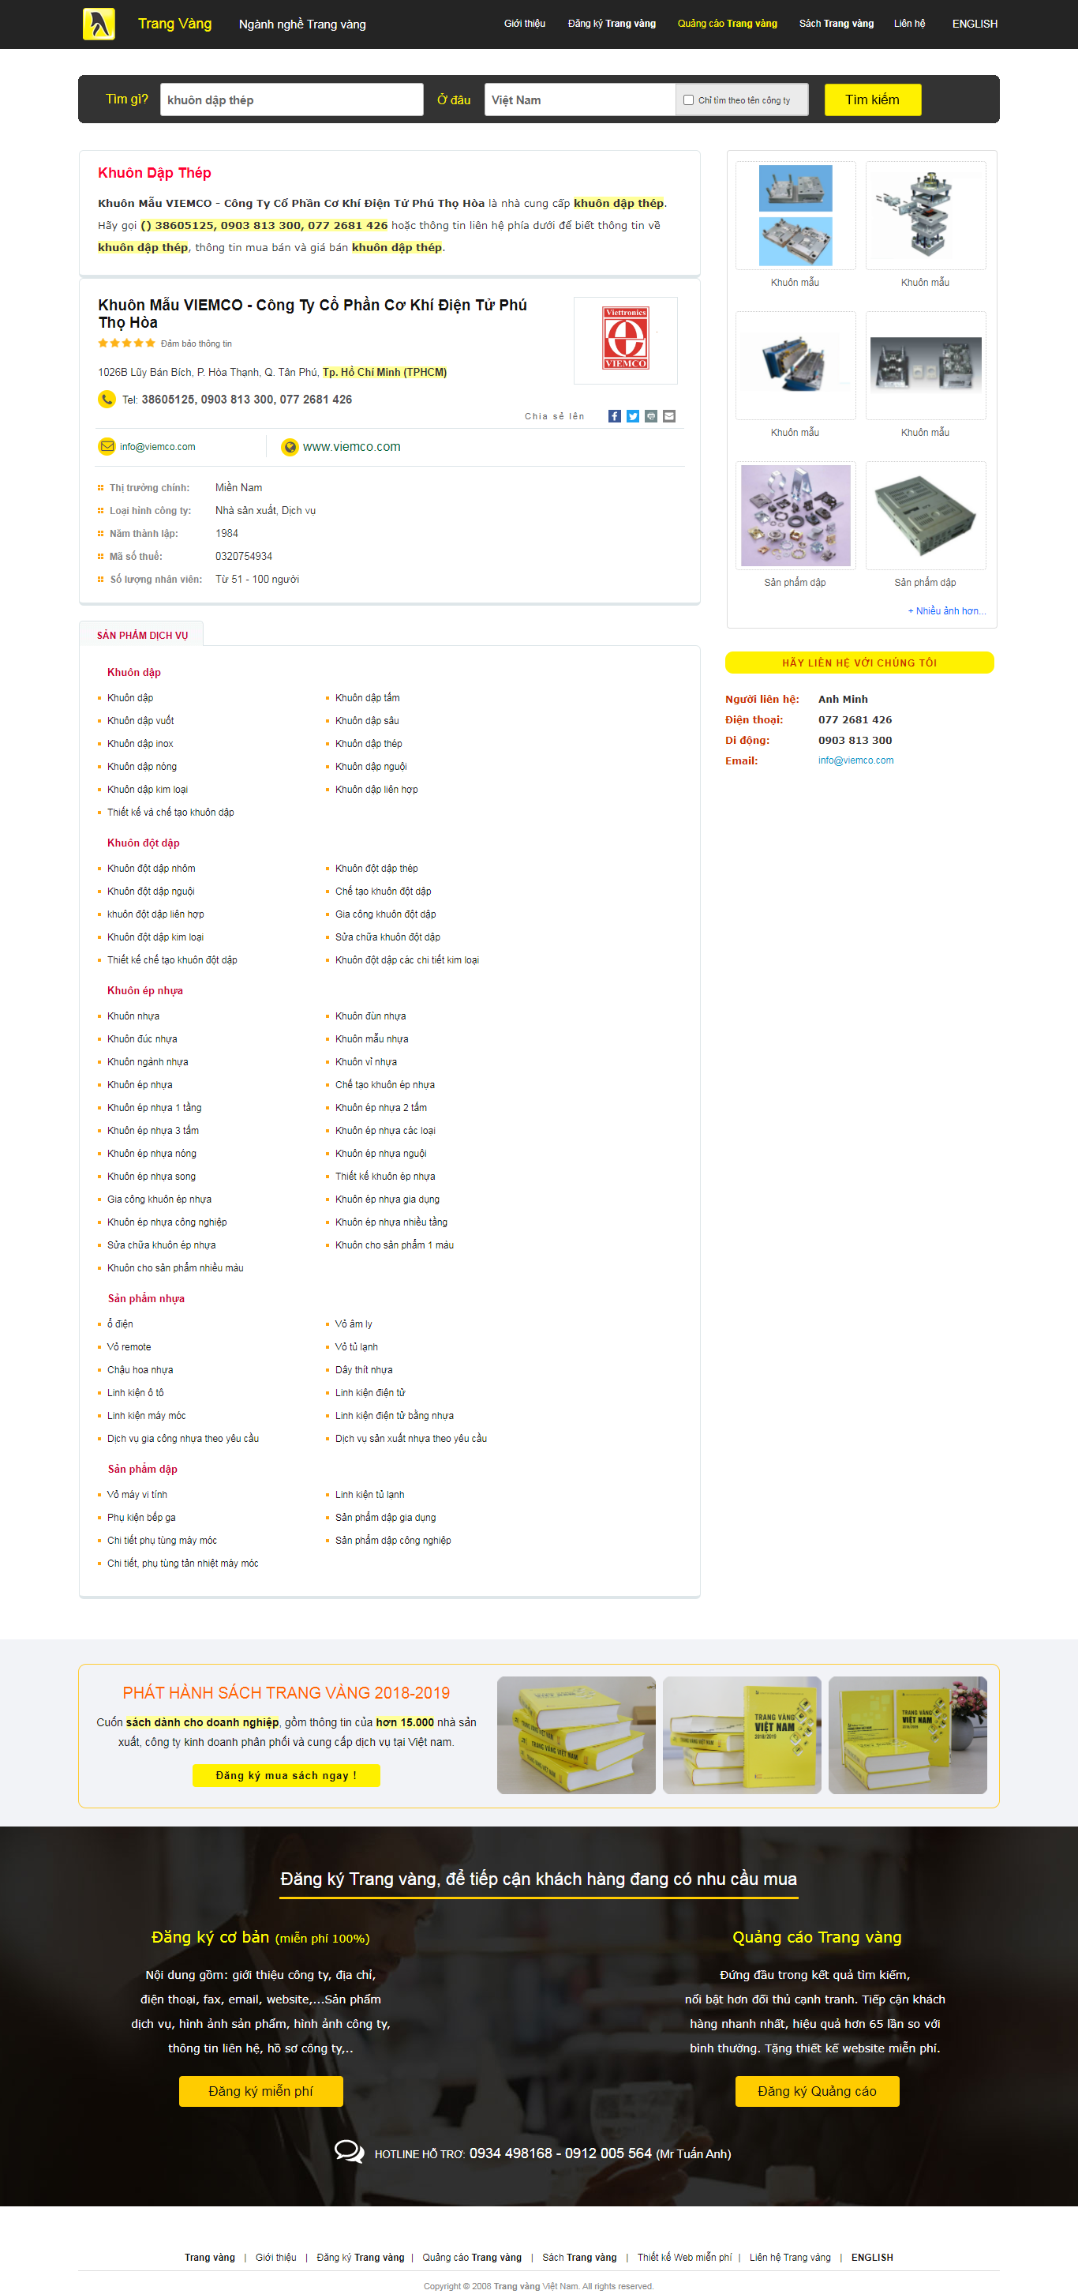Open the 'Quảng cáo Trang vàng' menu item
The width and height of the screenshot is (1078, 2294).
726,24
